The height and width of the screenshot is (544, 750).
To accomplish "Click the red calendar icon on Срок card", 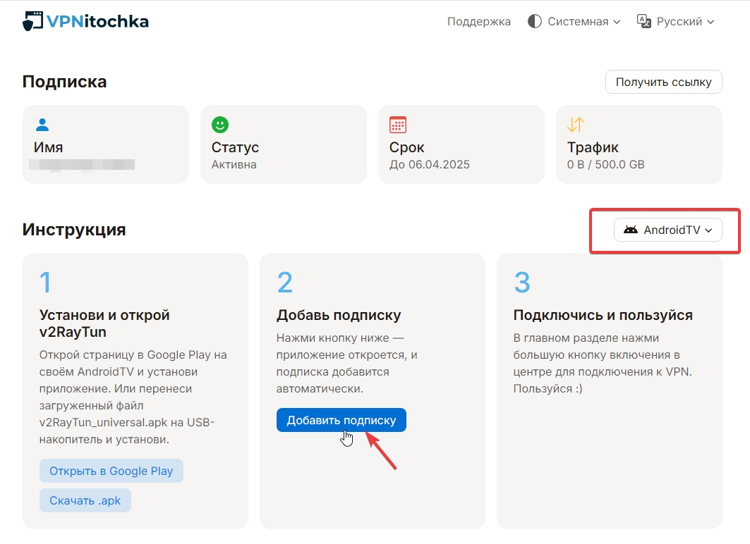I will click(398, 125).
